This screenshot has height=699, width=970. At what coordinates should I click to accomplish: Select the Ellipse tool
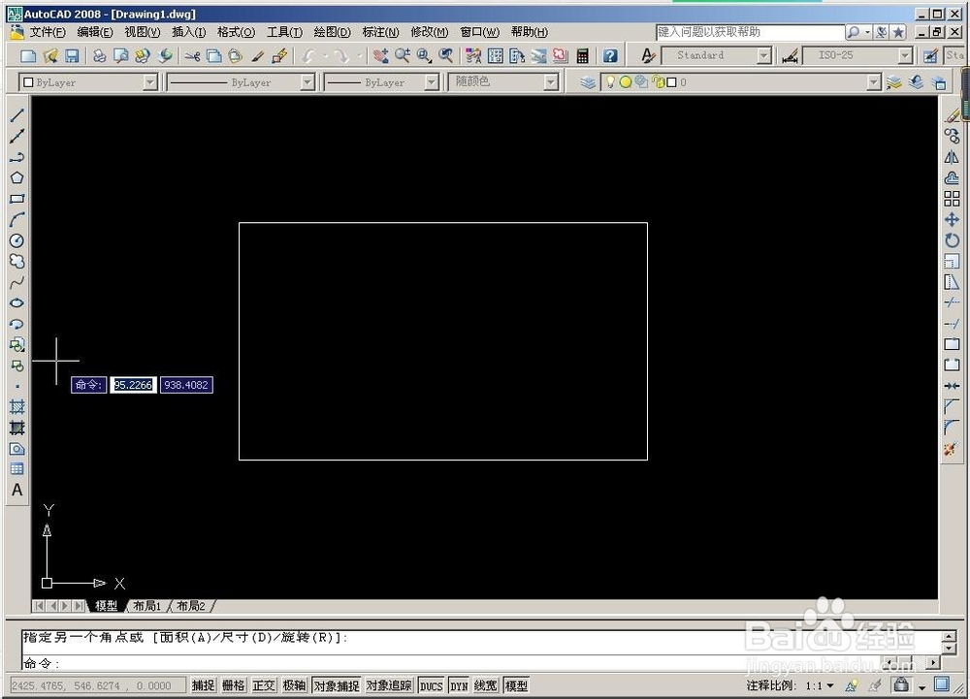16,302
